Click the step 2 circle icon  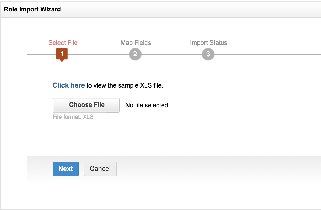[x=135, y=54]
